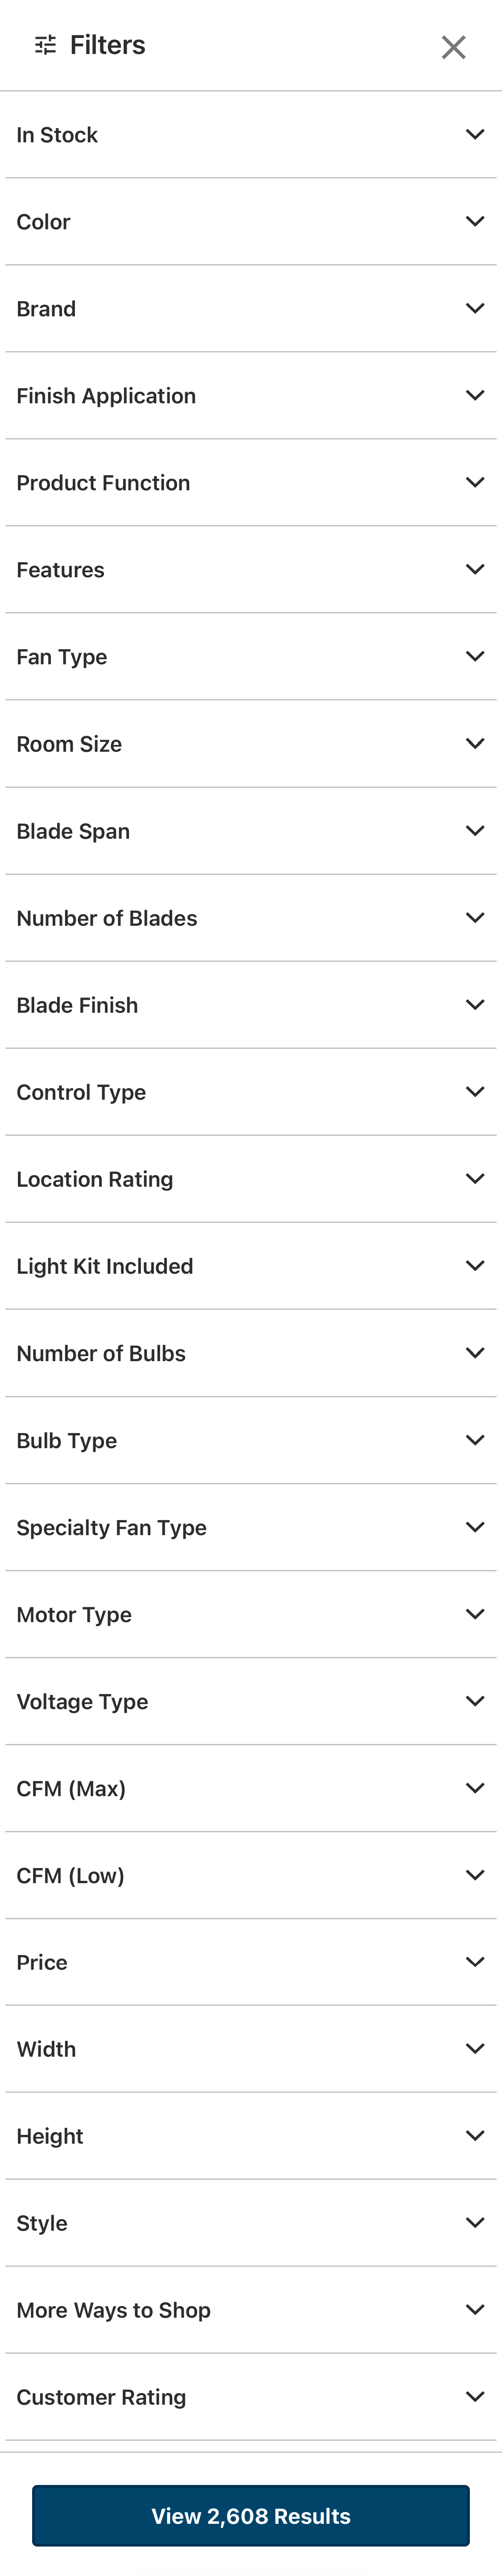This screenshot has height=2576, width=502.
Task: Open the Customer Rating filter
Action: [x=250, y=2398]
